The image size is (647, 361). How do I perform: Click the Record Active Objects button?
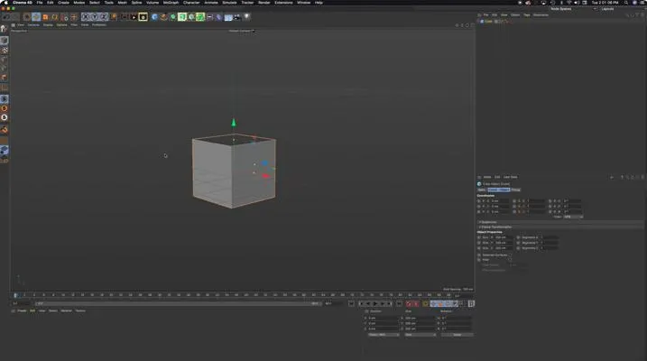409,304
